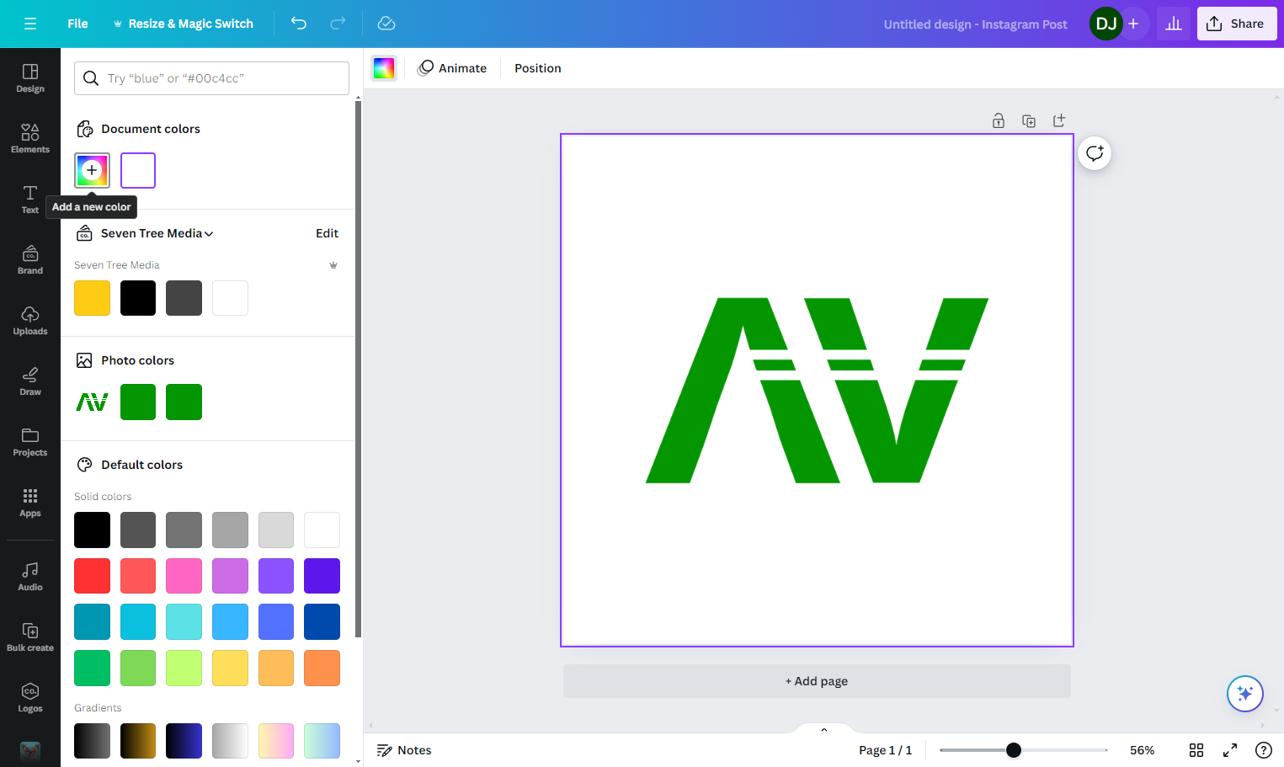This screenshot has width=1284, height=767.
Task: Open Bulk create in sidebar
Action: pyautogui.click(x=30, y=637)
